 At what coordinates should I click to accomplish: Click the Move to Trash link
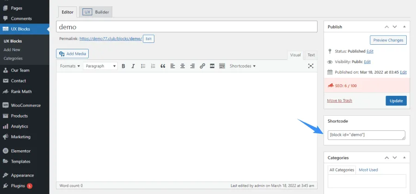[x=339, y=100]
